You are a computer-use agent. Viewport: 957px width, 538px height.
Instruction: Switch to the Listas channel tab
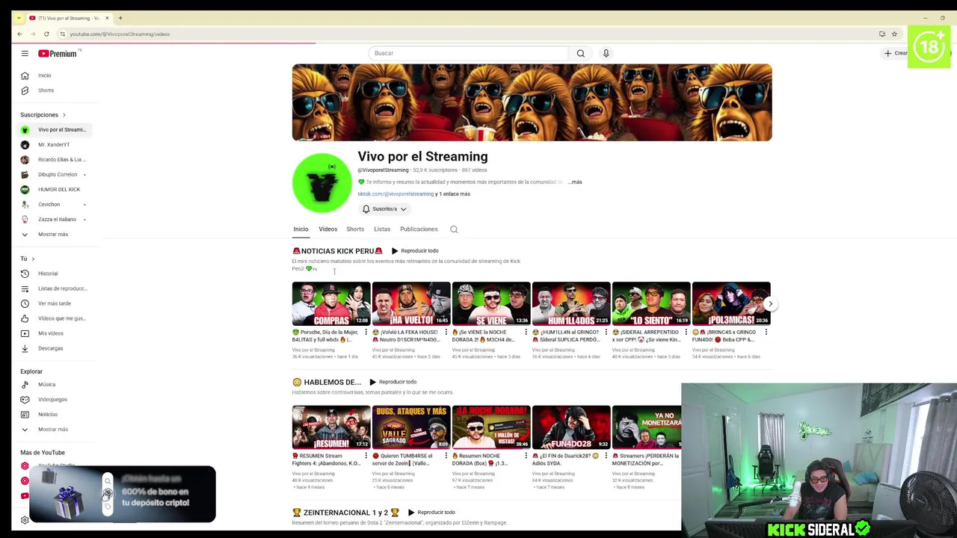pos(382,229)
